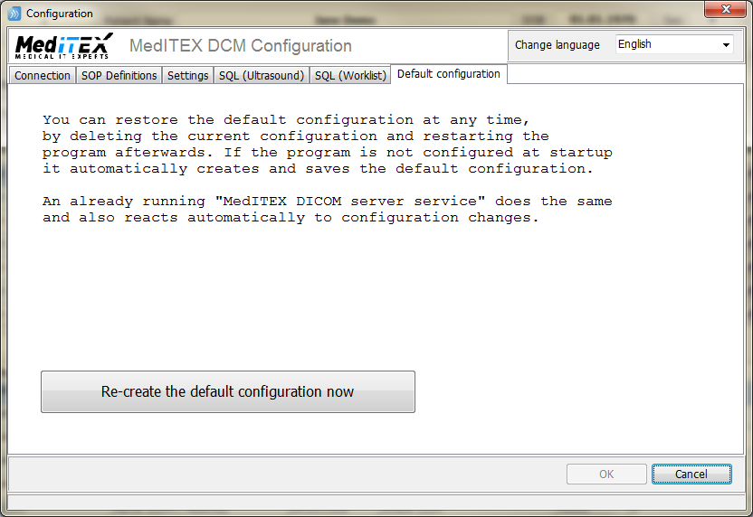Image resolution: width=753 pixels, height=517 pixels.
Task: Click the greyed-out OK button
Action: point(606,474)
